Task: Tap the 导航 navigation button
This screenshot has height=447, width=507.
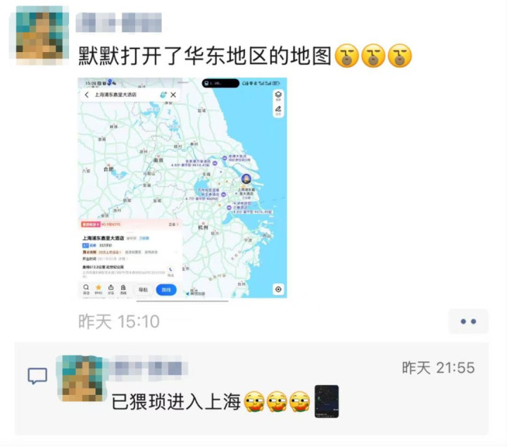Action: 143,289
